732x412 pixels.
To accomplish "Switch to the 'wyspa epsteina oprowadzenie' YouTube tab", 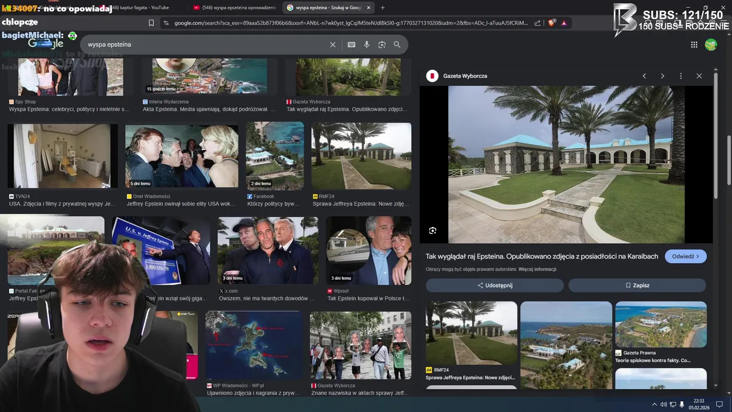I will tap(234, 7).
